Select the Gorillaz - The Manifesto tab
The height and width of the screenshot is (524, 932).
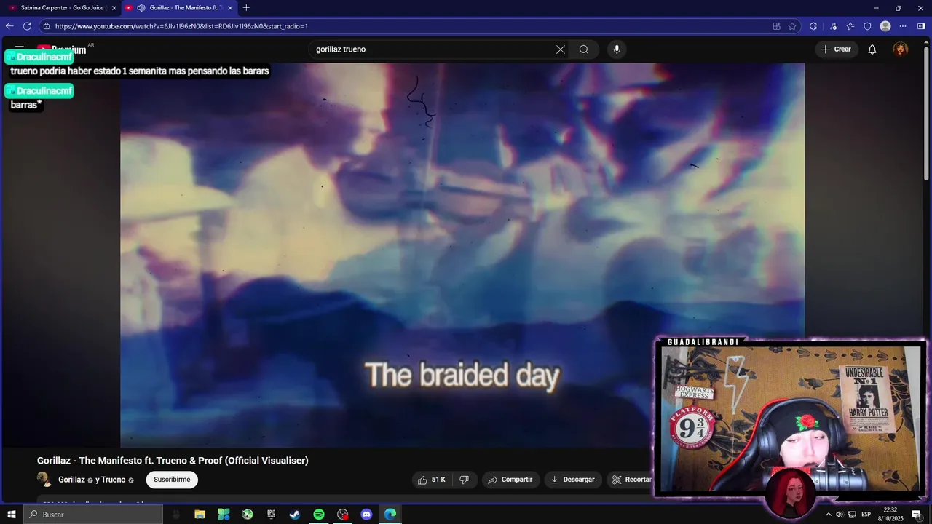179,8
